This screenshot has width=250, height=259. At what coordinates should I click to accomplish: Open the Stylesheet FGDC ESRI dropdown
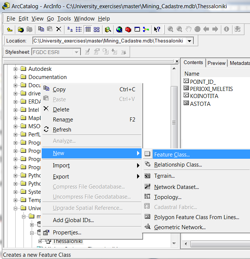click(x=76, y=52)
